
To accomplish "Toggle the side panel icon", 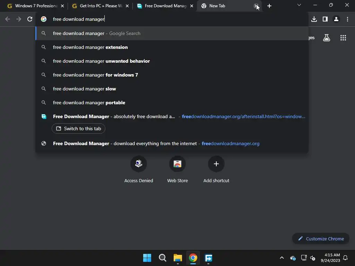I will click(325, 19).
